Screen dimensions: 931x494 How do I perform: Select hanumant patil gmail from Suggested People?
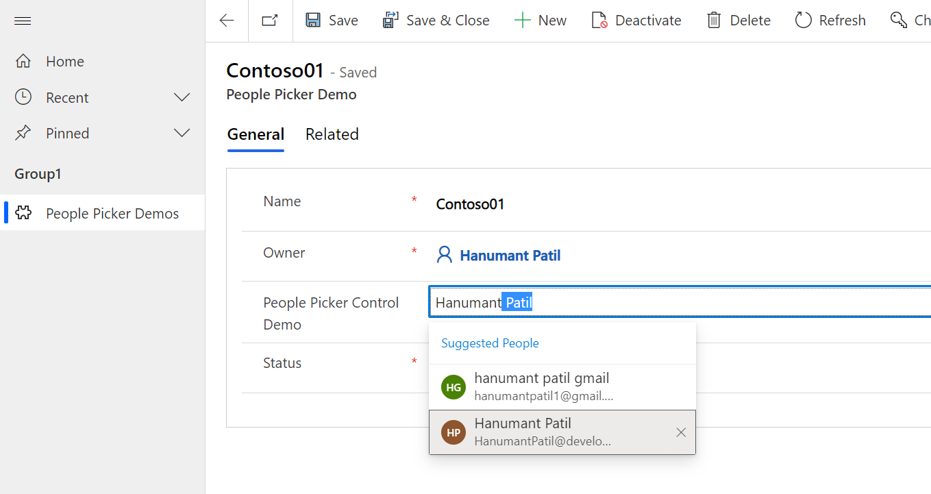point(542,386)
